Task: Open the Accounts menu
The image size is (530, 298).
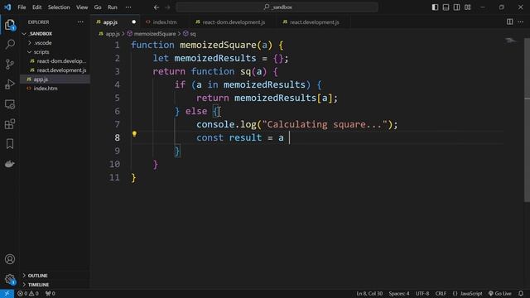Action: [x=10, y=259]
